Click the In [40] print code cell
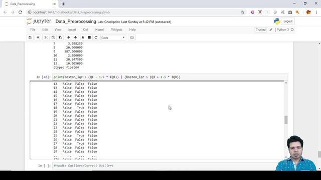The height and width of the screenshot is (180, 321). pyautogui.click(x=170, y=77)
